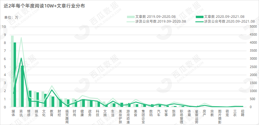Select the 体育 category axis label
The height and width of the screenshot is (125, 259).
(189, 113)
